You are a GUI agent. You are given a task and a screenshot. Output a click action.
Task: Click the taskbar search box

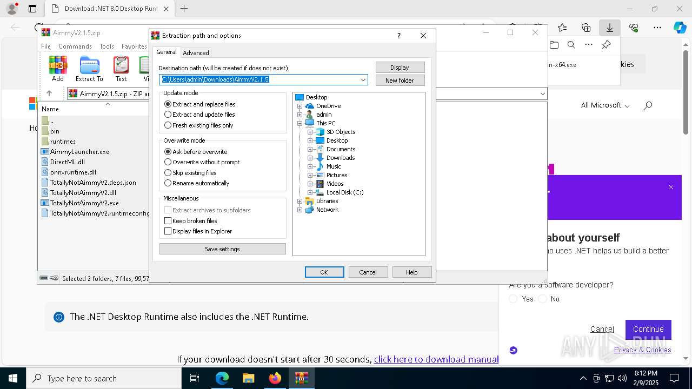(104, 378)
